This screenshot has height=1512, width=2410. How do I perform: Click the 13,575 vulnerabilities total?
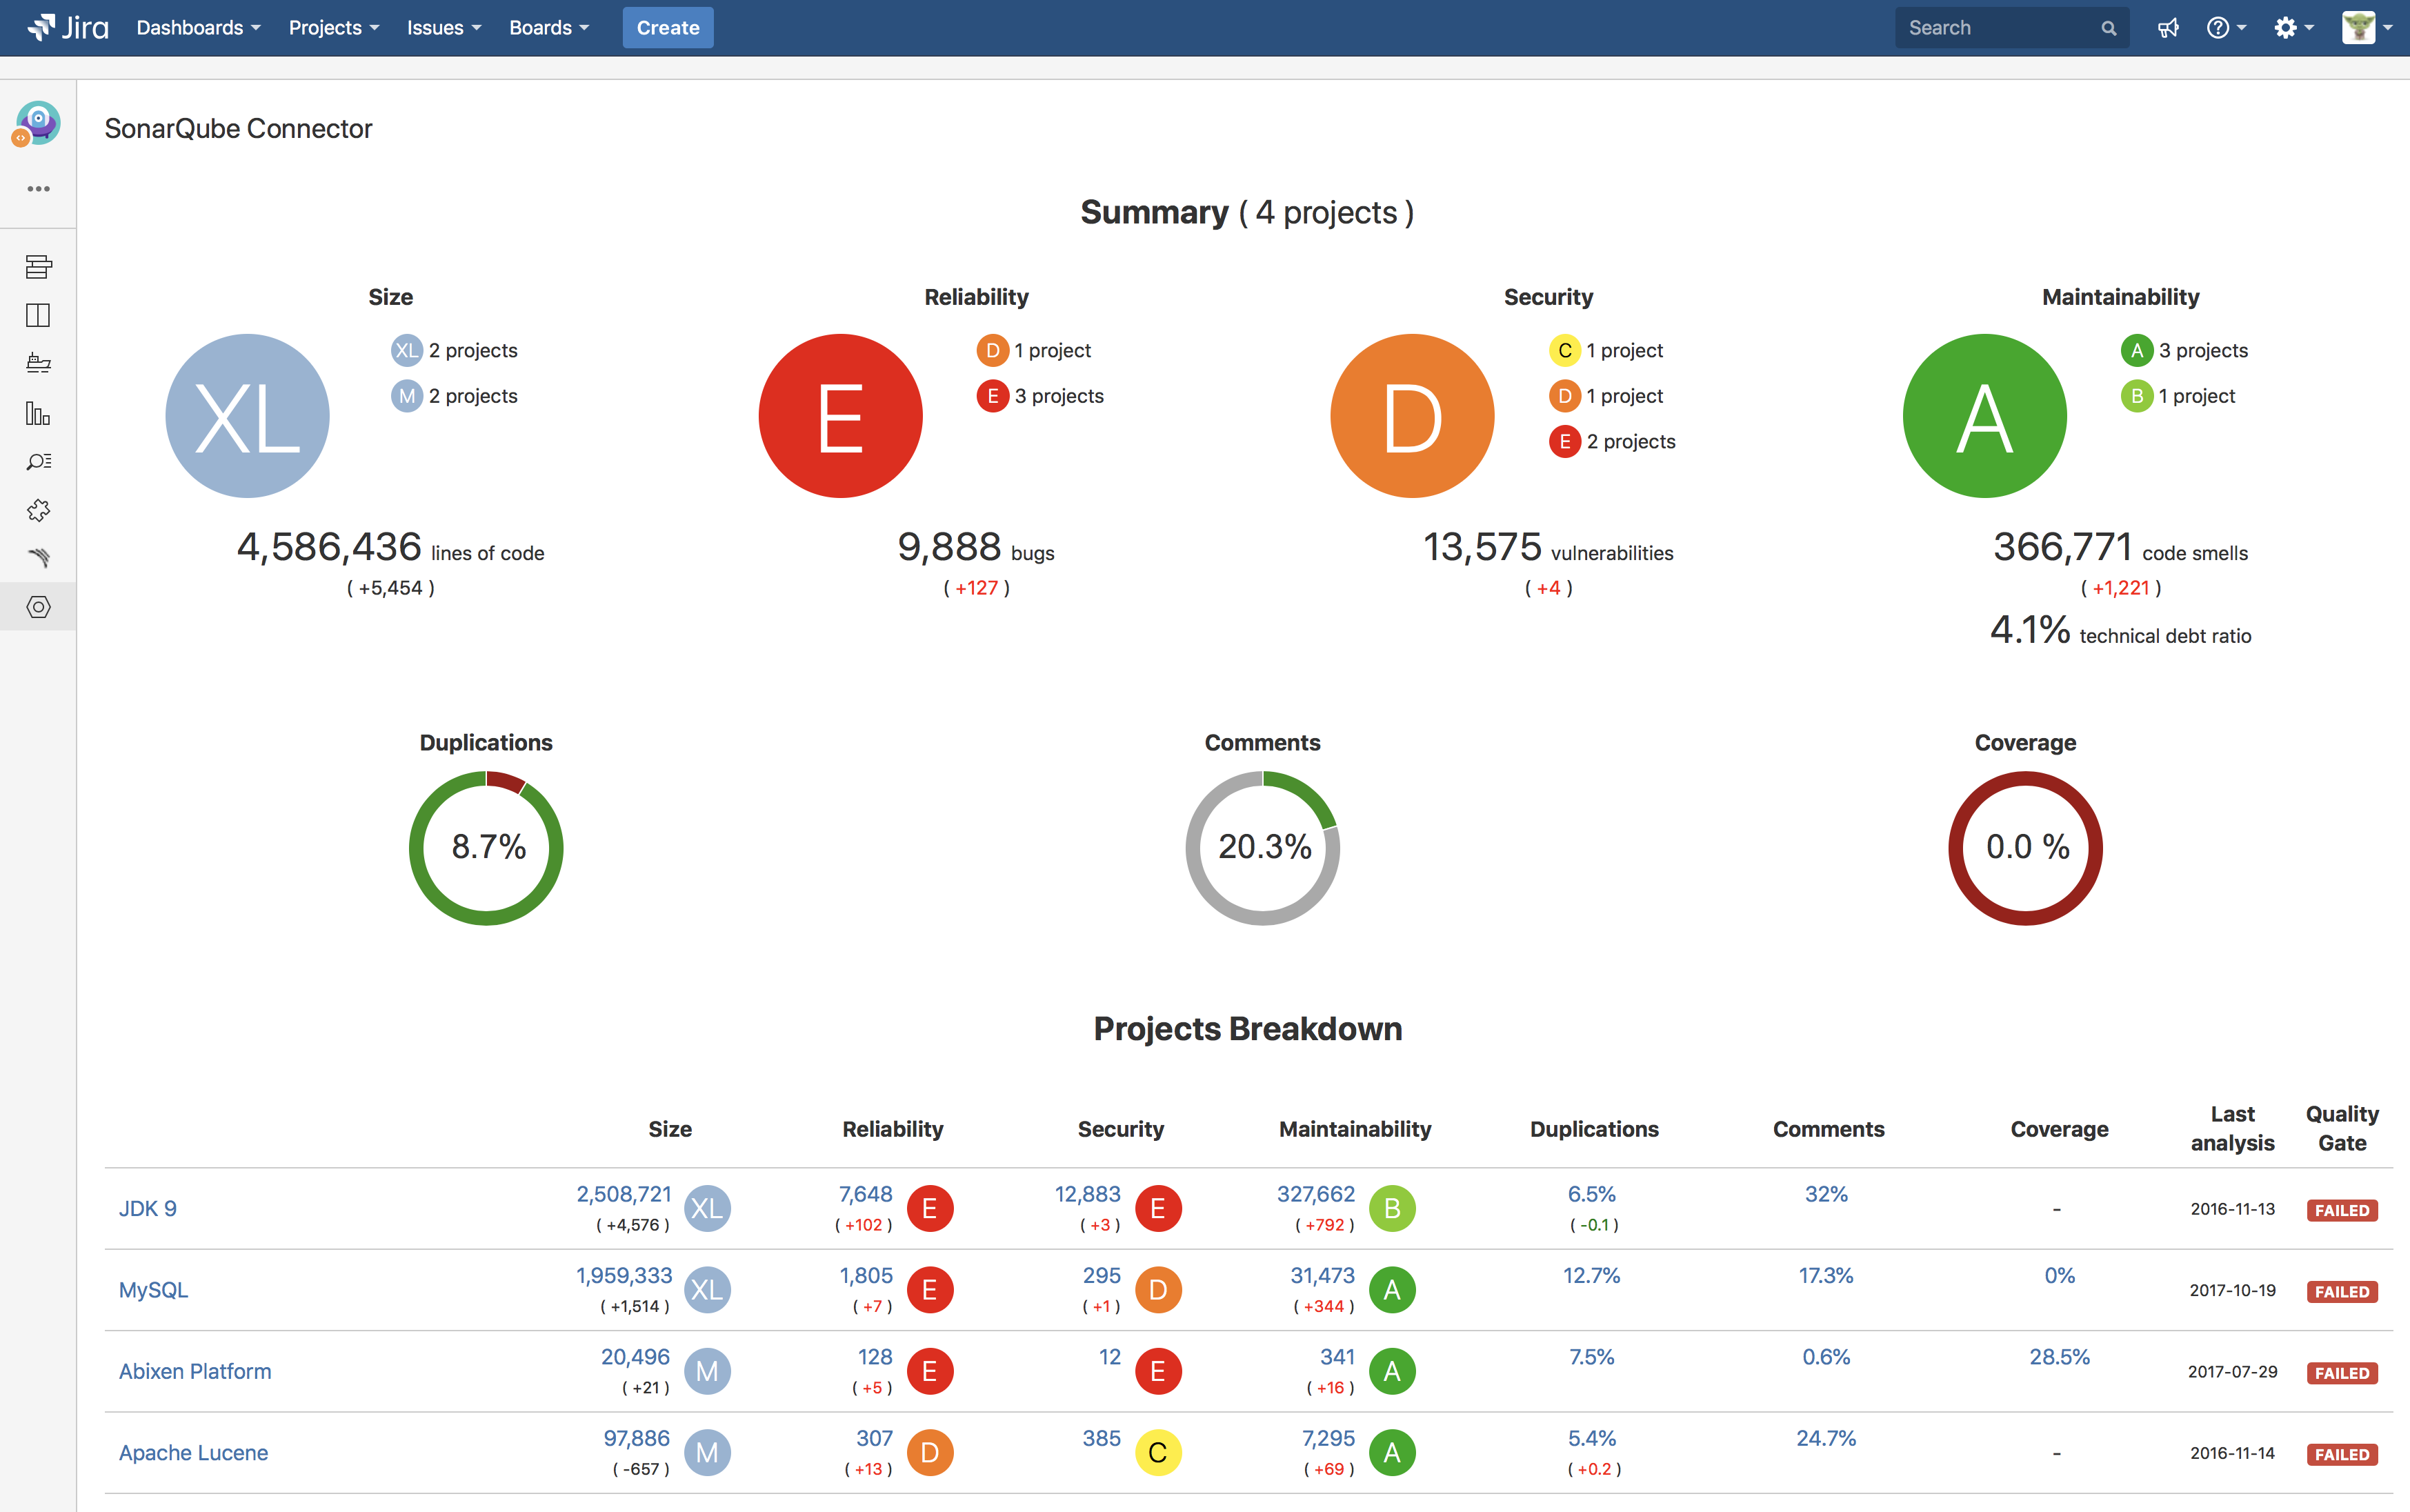click(x=1548, y=548)
